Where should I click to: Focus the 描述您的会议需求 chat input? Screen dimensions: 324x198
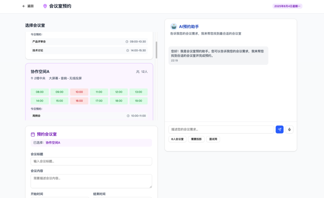point(221,129)
